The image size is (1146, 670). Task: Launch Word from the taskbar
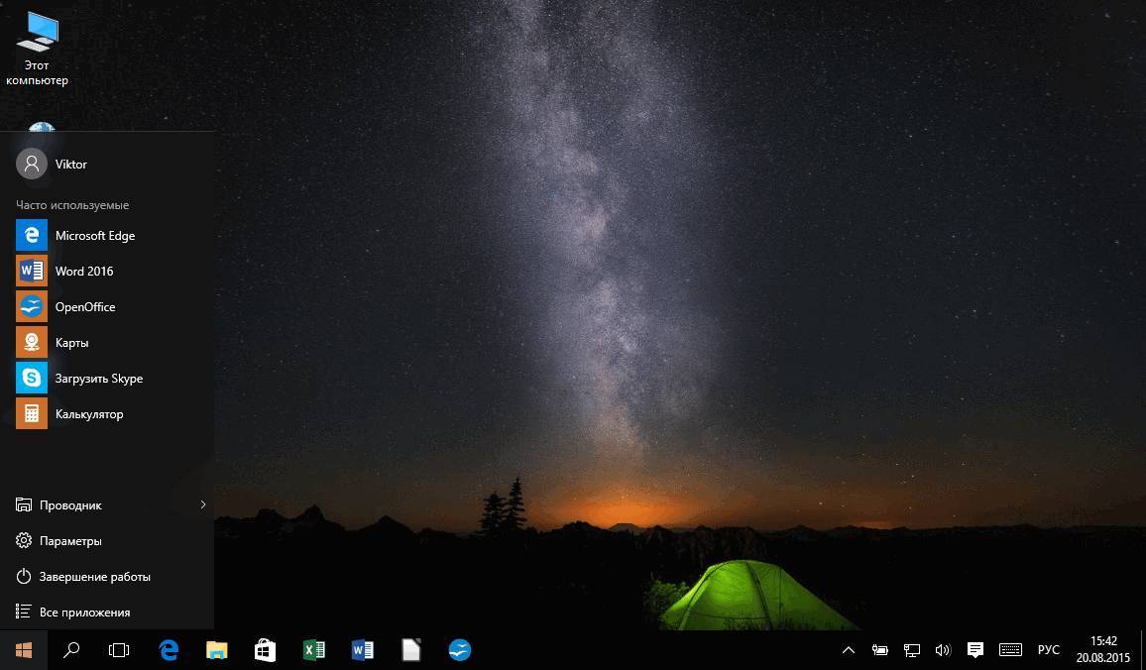(363, 650)
